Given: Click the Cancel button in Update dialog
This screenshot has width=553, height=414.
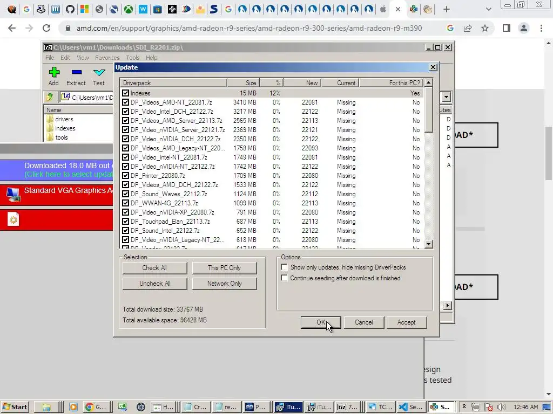Looking at the screenshot, I should click(363, 322).
